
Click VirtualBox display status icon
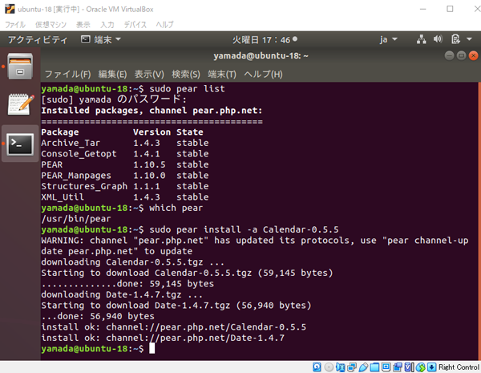386,367
